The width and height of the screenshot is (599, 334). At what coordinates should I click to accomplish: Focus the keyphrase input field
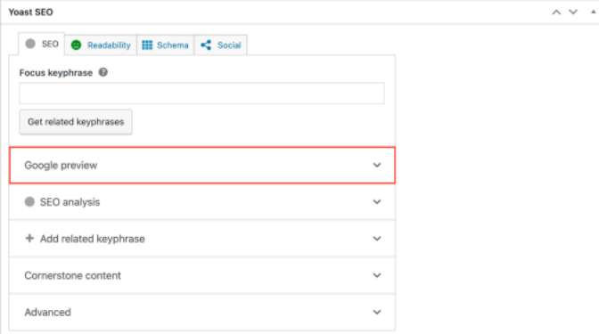(201, 94)
